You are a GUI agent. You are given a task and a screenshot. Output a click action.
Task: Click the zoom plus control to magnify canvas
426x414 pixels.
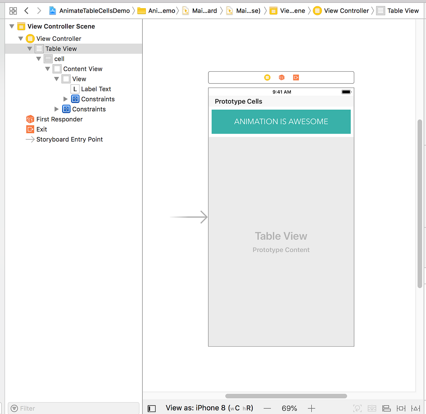coord(311,408)
